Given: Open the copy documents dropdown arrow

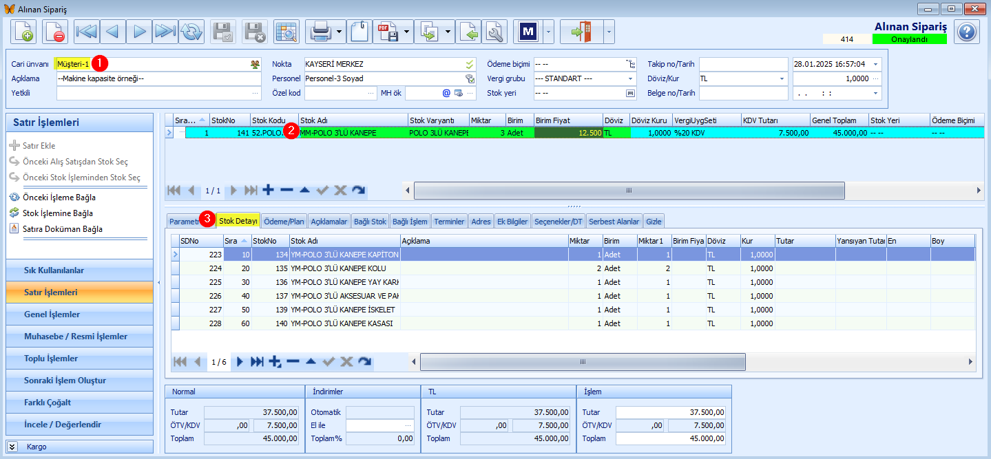Looking at the screenshot, I should click(448, 32).
